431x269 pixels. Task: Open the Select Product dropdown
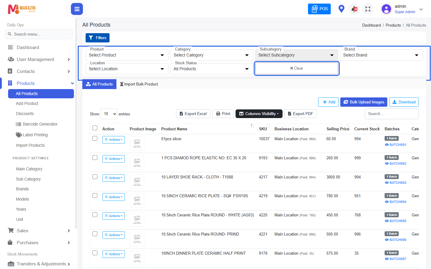[127, 55]
